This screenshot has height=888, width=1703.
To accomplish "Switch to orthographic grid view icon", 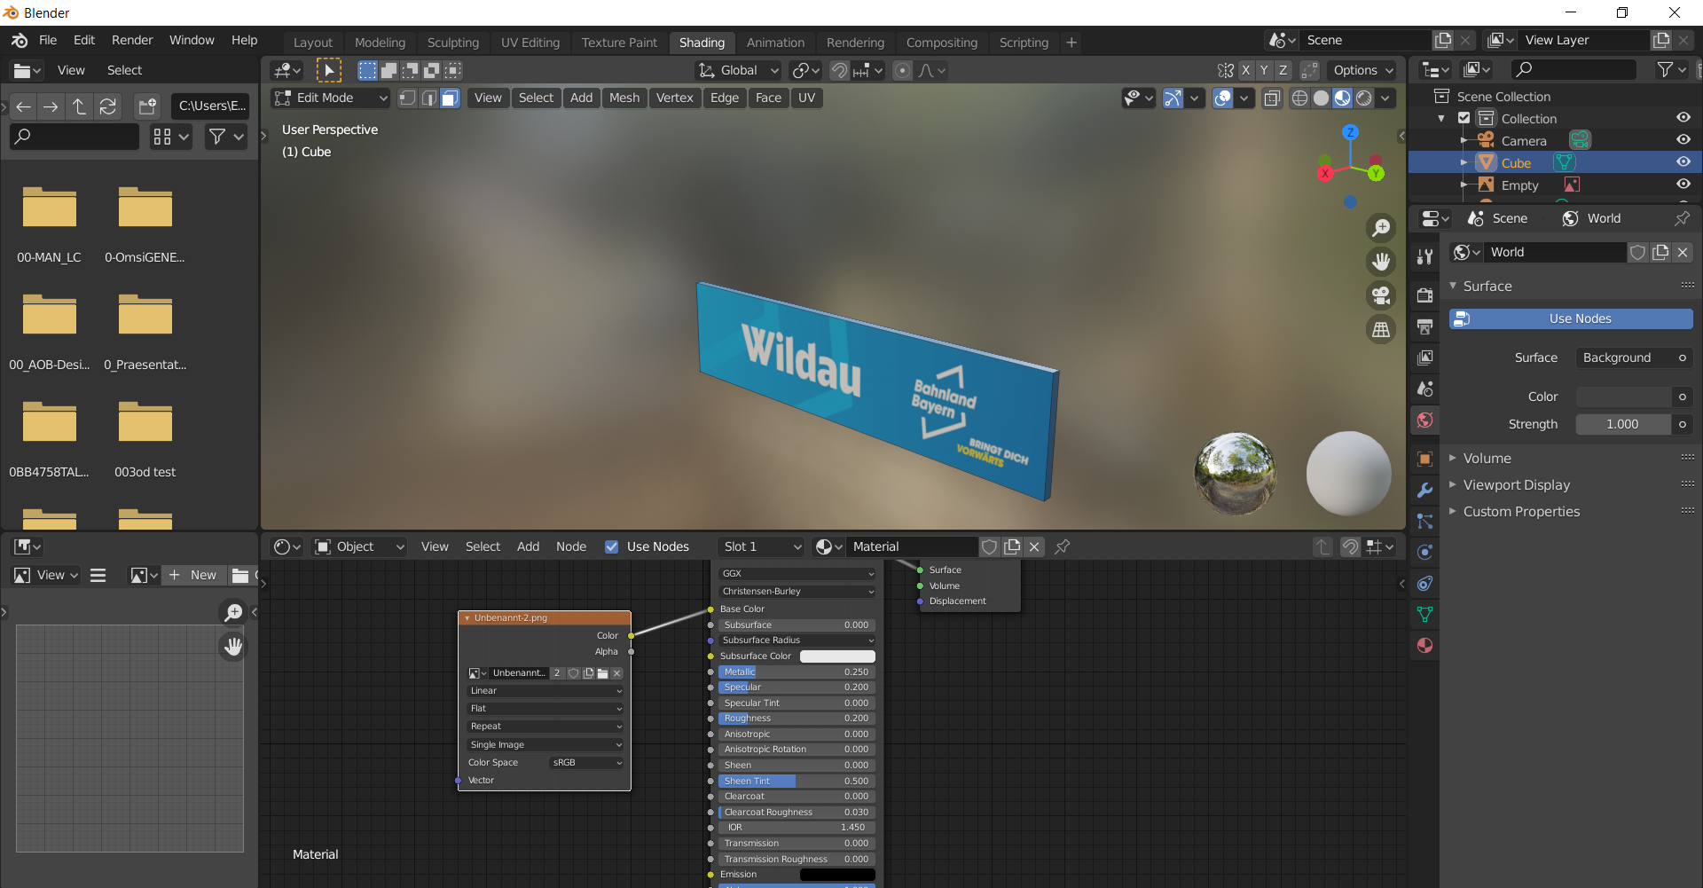I will (1381, 330).
